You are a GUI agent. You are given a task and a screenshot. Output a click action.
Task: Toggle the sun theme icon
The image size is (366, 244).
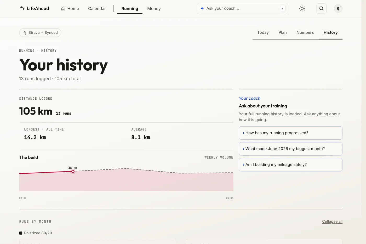point(302,8)
